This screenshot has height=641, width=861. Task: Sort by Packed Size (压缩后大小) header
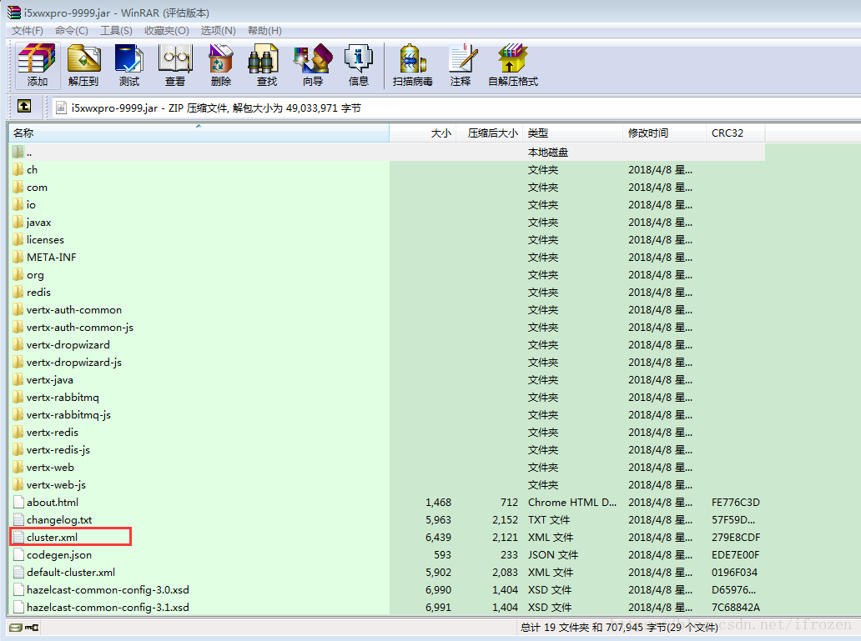490,133
